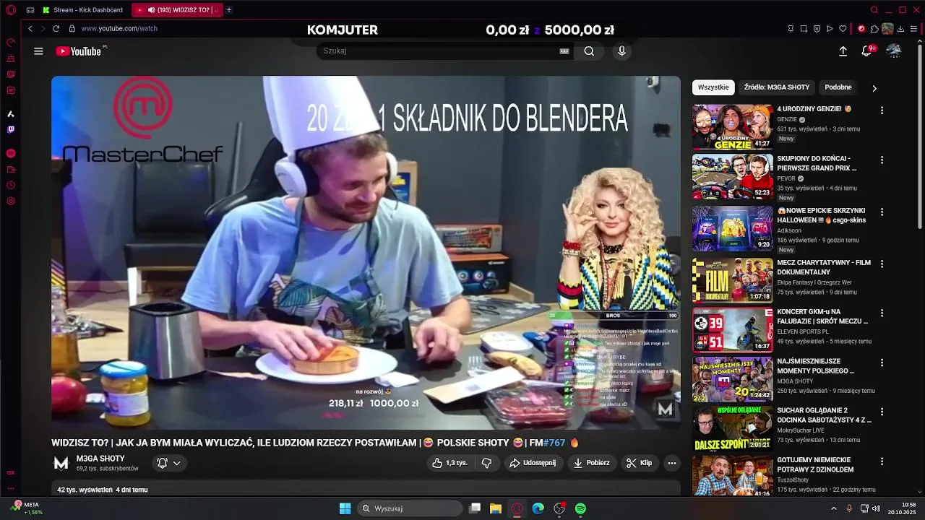Open File Explorer from taskbar
This screenshot has height=520, width=925.
(496, 508)
